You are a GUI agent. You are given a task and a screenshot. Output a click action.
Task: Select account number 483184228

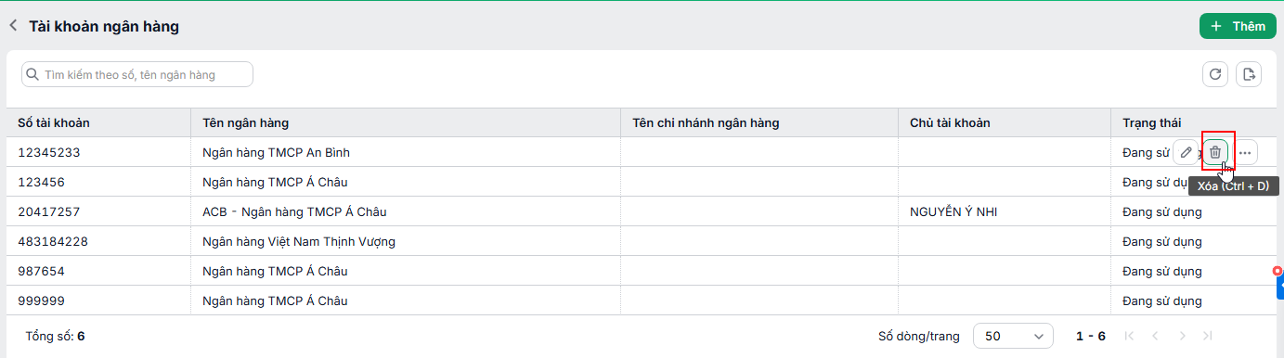click(x=53, y=241)
